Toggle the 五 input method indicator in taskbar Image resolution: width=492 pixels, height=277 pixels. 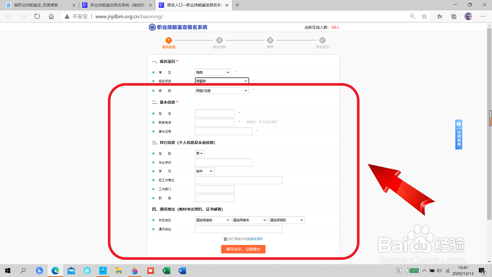click(x=399, y=271)
